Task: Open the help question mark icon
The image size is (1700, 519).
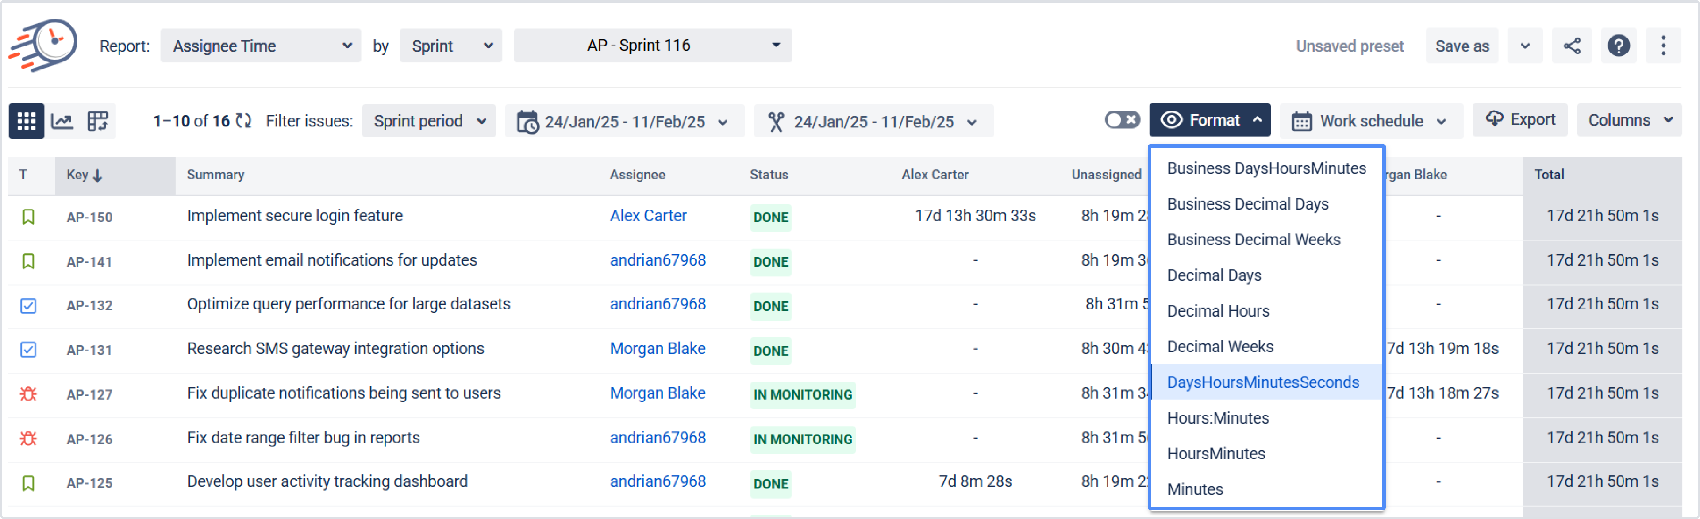Action: pos(1618,46)
